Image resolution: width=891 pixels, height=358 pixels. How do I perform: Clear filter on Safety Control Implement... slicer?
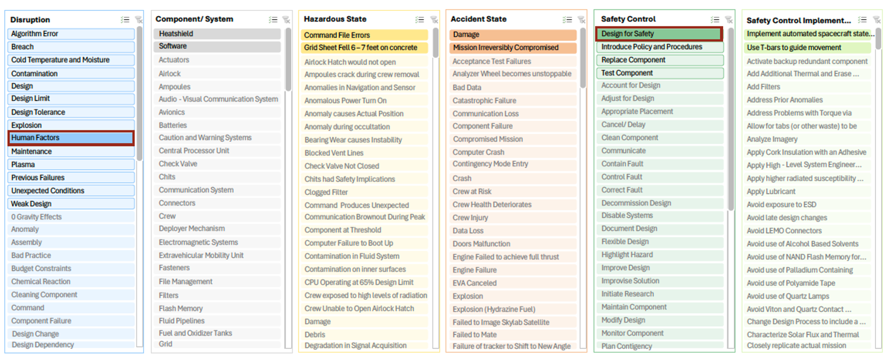click(876, 20)
